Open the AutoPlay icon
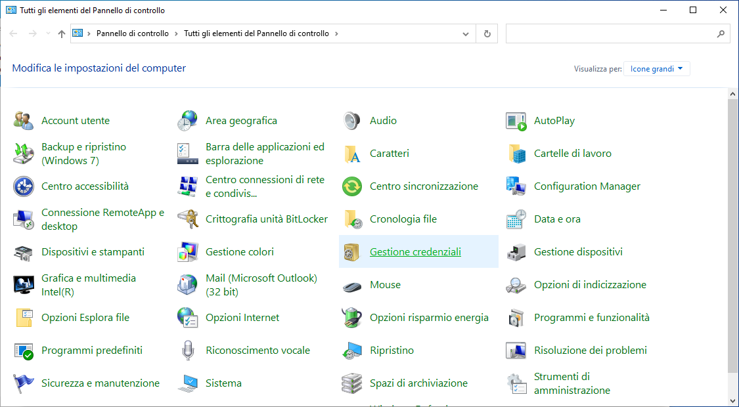739x407 pixels. pyautogui.click(x=516, y=121)
